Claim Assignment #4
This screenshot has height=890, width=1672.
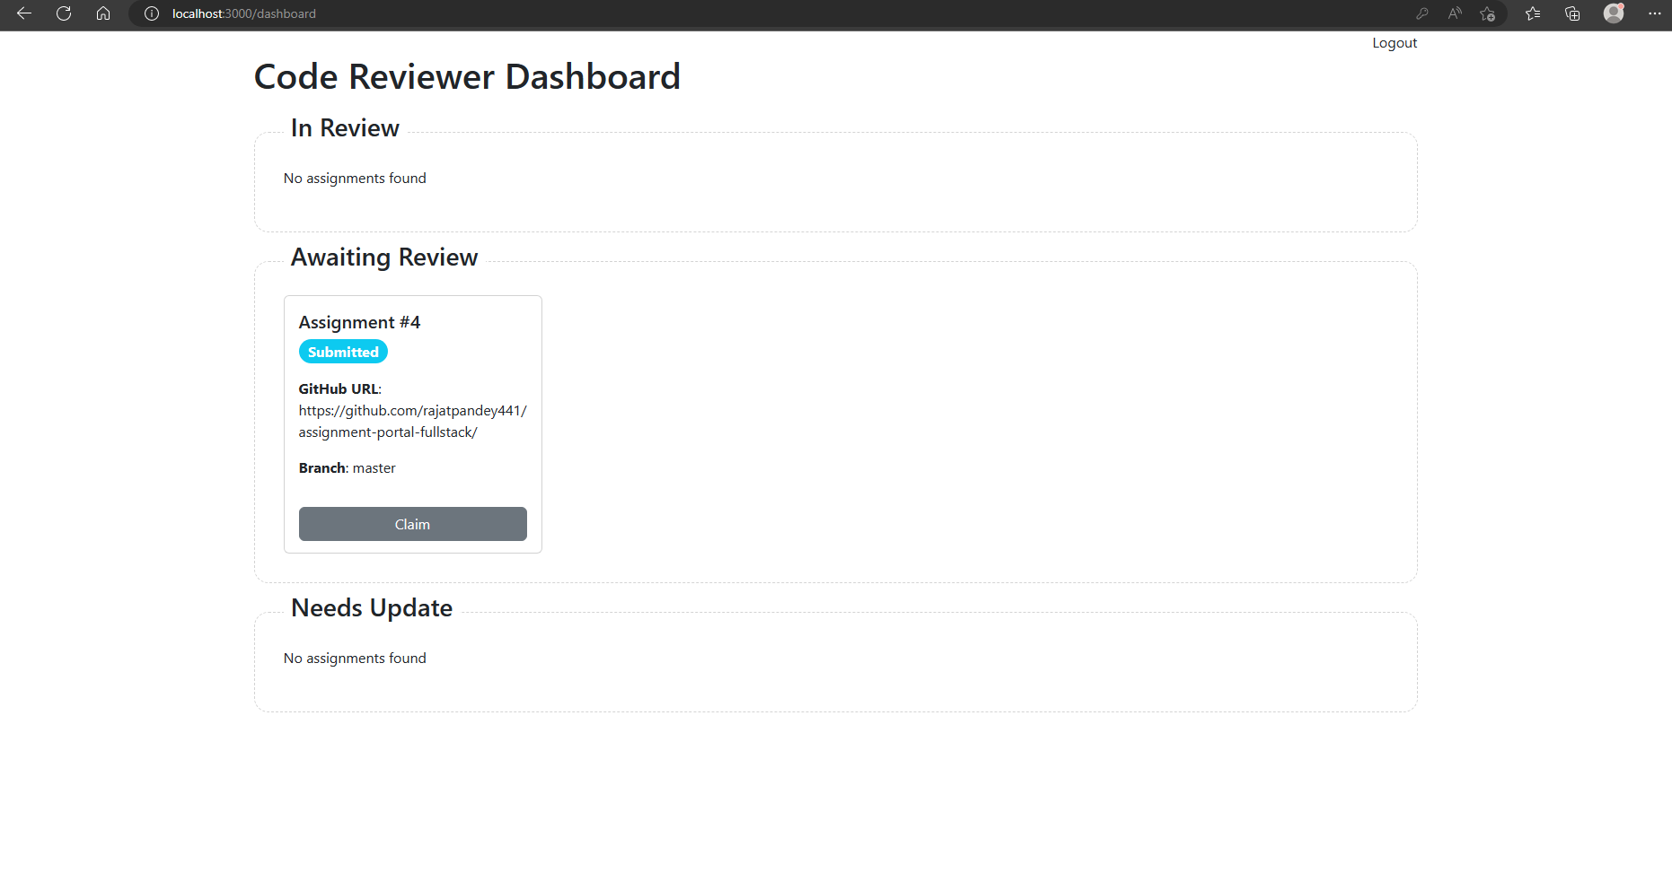[x=413, y=524]
